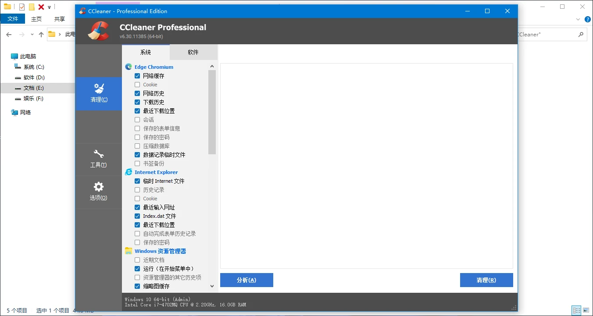This screenshot has width=593, height=316.
Task: Uncheck 运行（在开始菜单中）checkbox
Action: (x=137, y=269)
